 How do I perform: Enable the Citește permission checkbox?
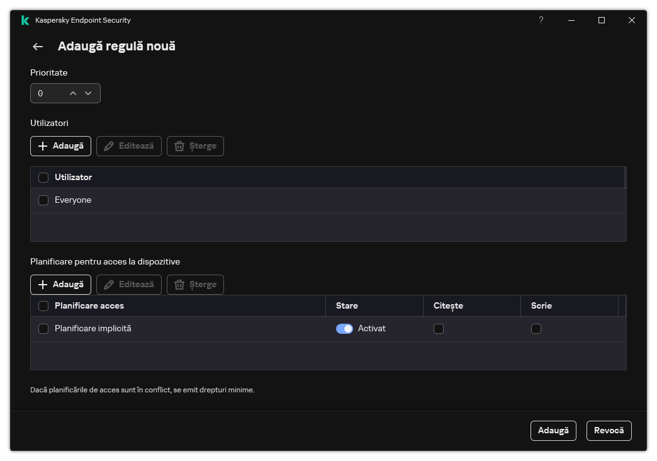point(439,329)
